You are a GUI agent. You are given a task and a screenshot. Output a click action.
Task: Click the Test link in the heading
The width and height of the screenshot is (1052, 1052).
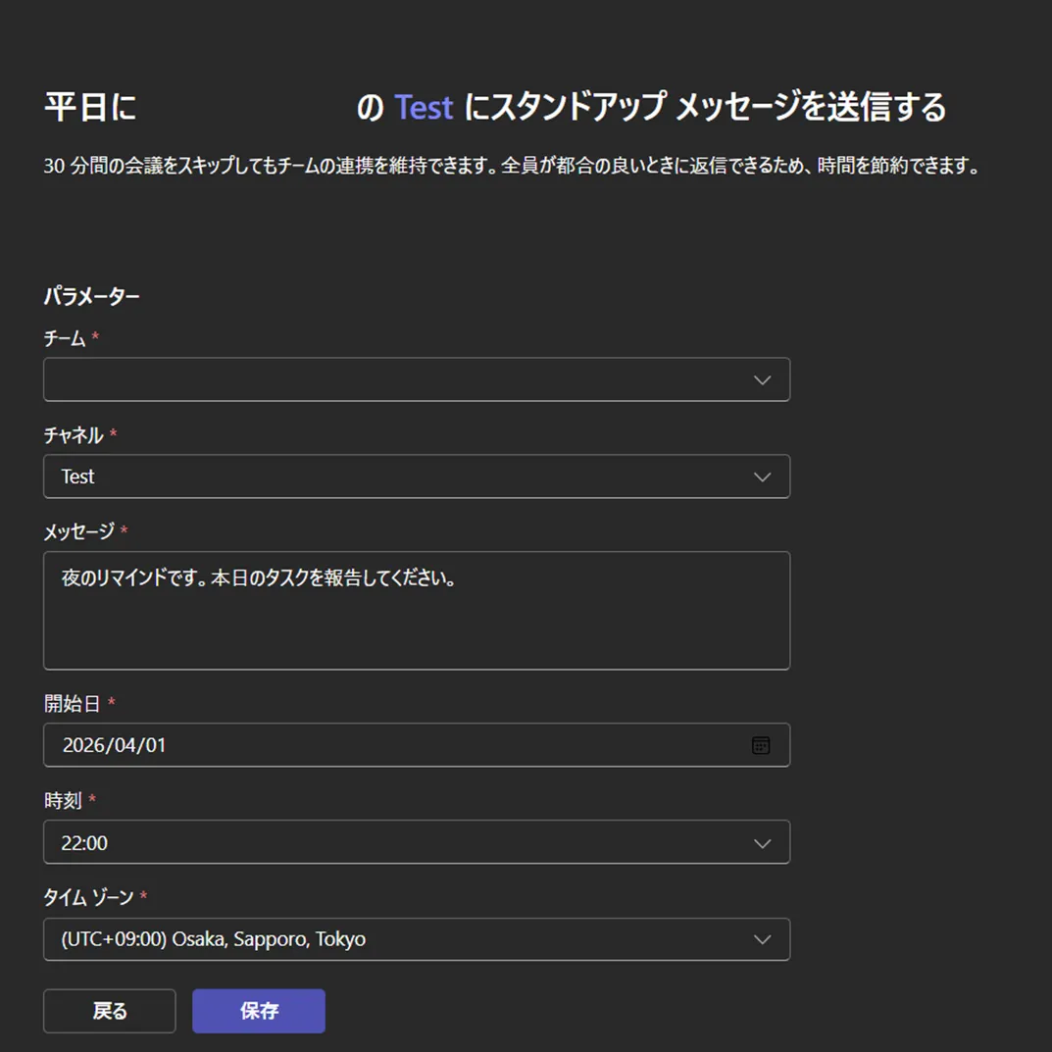[x=424, y=108]
